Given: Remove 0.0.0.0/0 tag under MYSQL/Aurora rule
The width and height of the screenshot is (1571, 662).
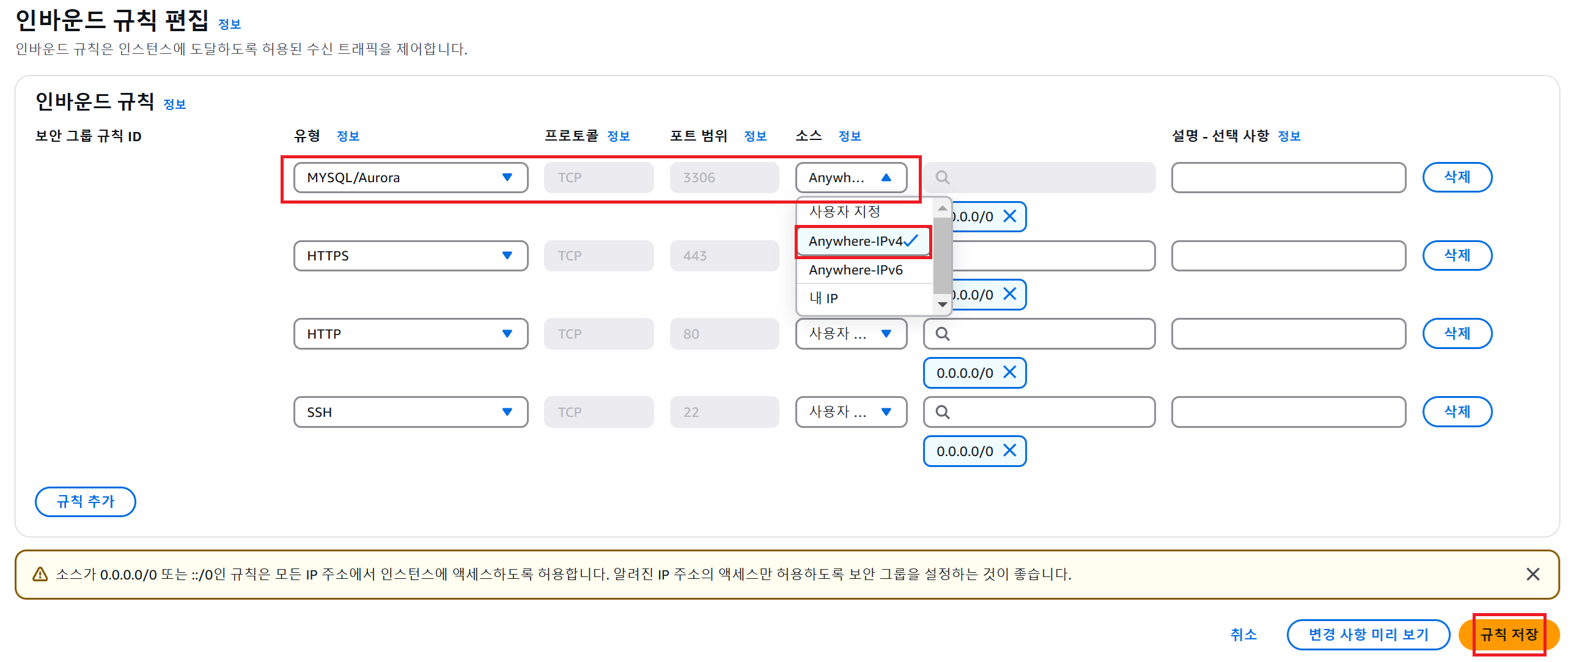Looking at the screenshot, I should [1009, 216].
